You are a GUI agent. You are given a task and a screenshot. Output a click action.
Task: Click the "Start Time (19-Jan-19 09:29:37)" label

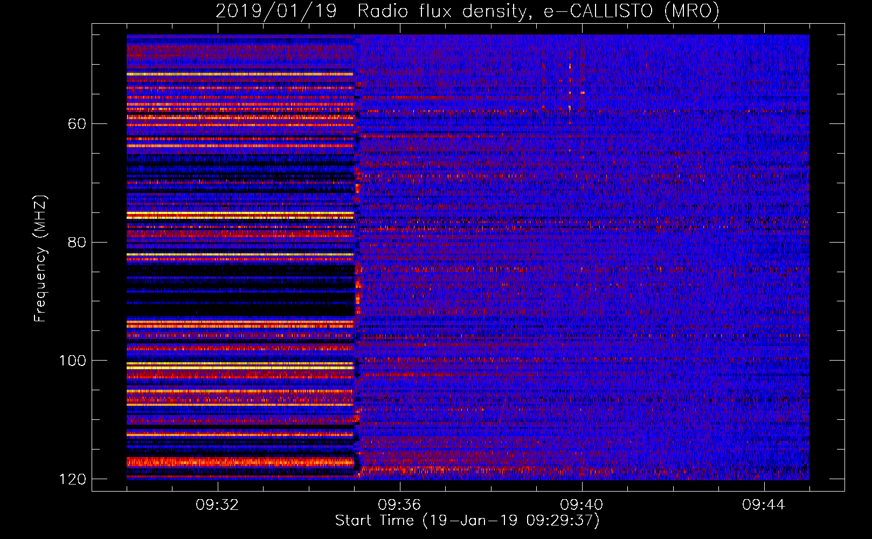[x=467, y=521]
